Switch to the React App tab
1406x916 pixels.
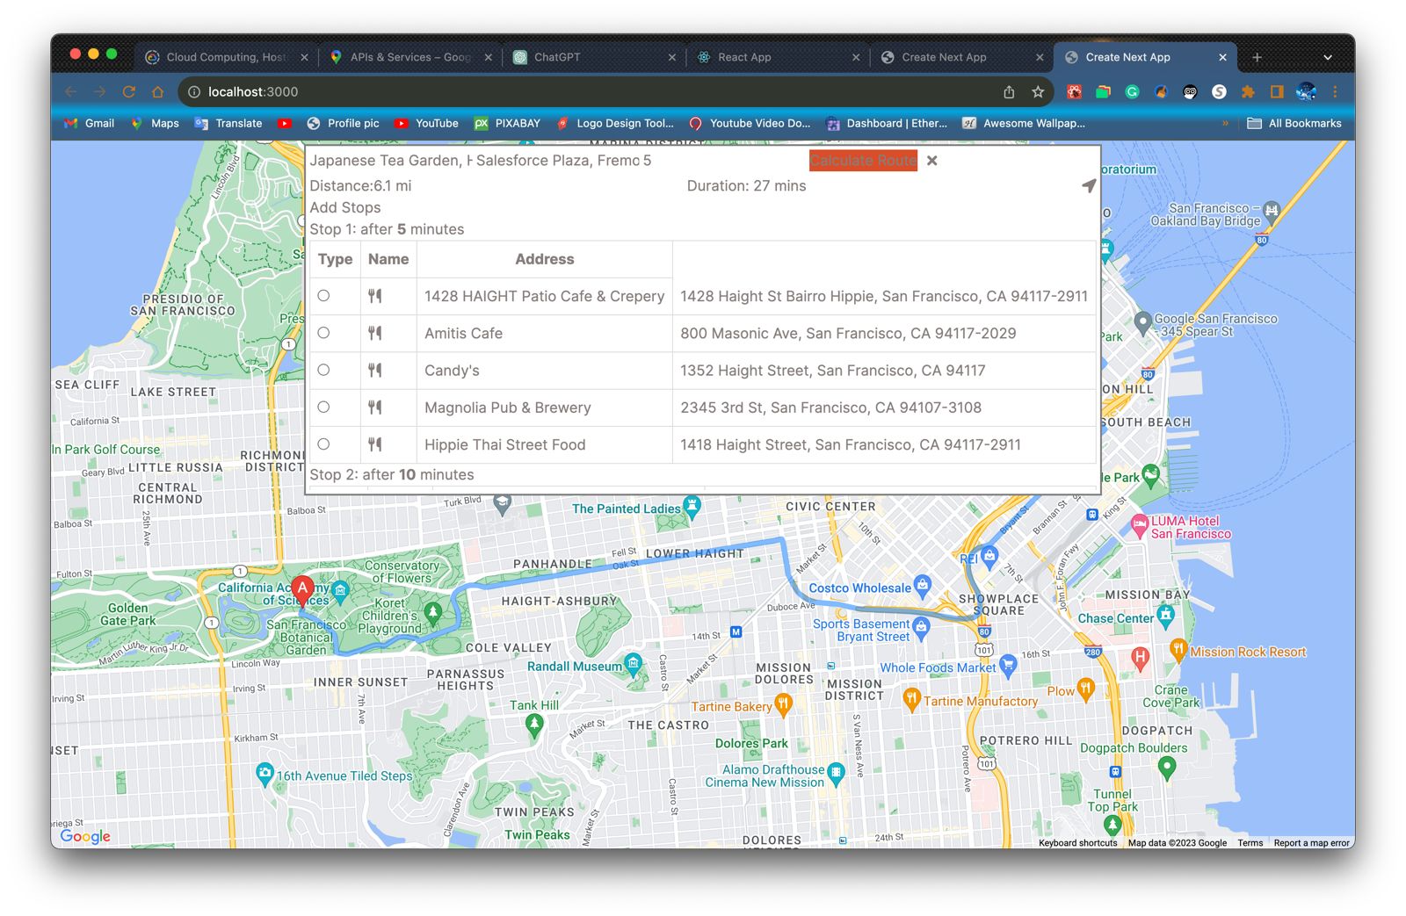point(778,57)
